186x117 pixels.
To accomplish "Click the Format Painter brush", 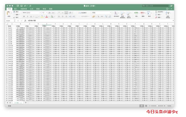I will coord(14,17).
